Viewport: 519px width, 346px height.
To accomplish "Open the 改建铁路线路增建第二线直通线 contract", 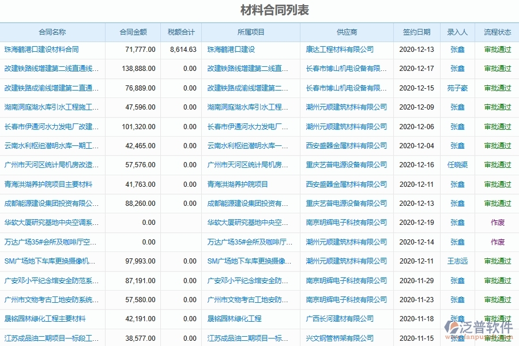I will 49,69.
